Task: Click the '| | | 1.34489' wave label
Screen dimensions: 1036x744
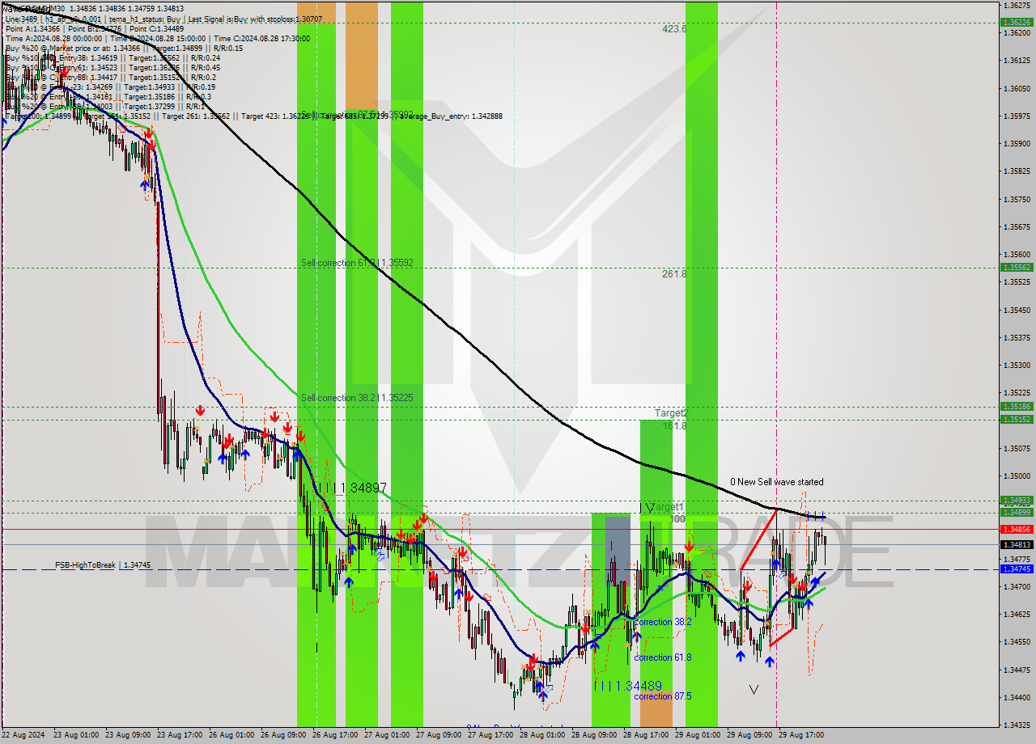Action: 627,685
